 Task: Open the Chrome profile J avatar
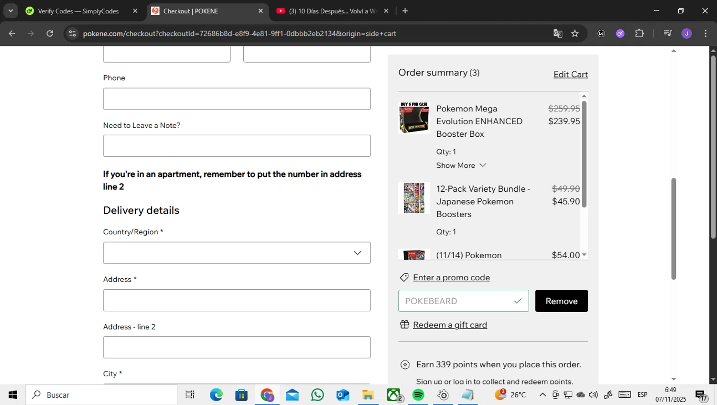point(687,33)
